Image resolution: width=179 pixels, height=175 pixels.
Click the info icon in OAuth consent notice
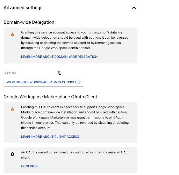(13, 154)
